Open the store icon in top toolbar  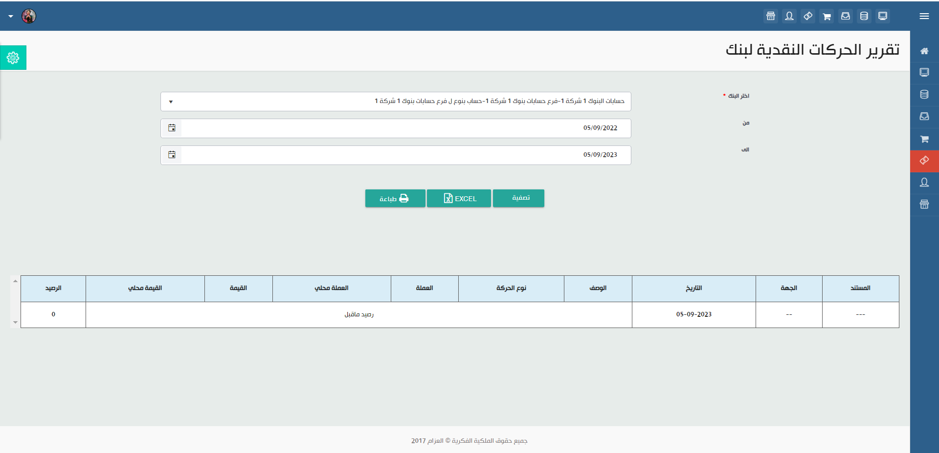(x=771, y=16)
